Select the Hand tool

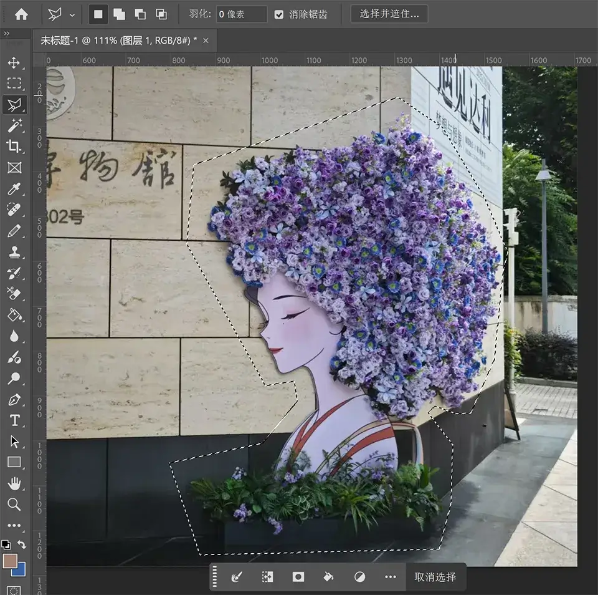tap(14, 484)
